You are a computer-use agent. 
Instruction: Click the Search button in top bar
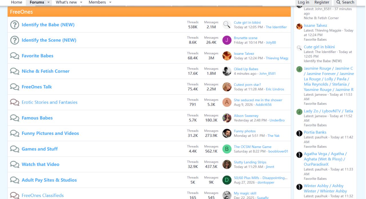(345, 2)
